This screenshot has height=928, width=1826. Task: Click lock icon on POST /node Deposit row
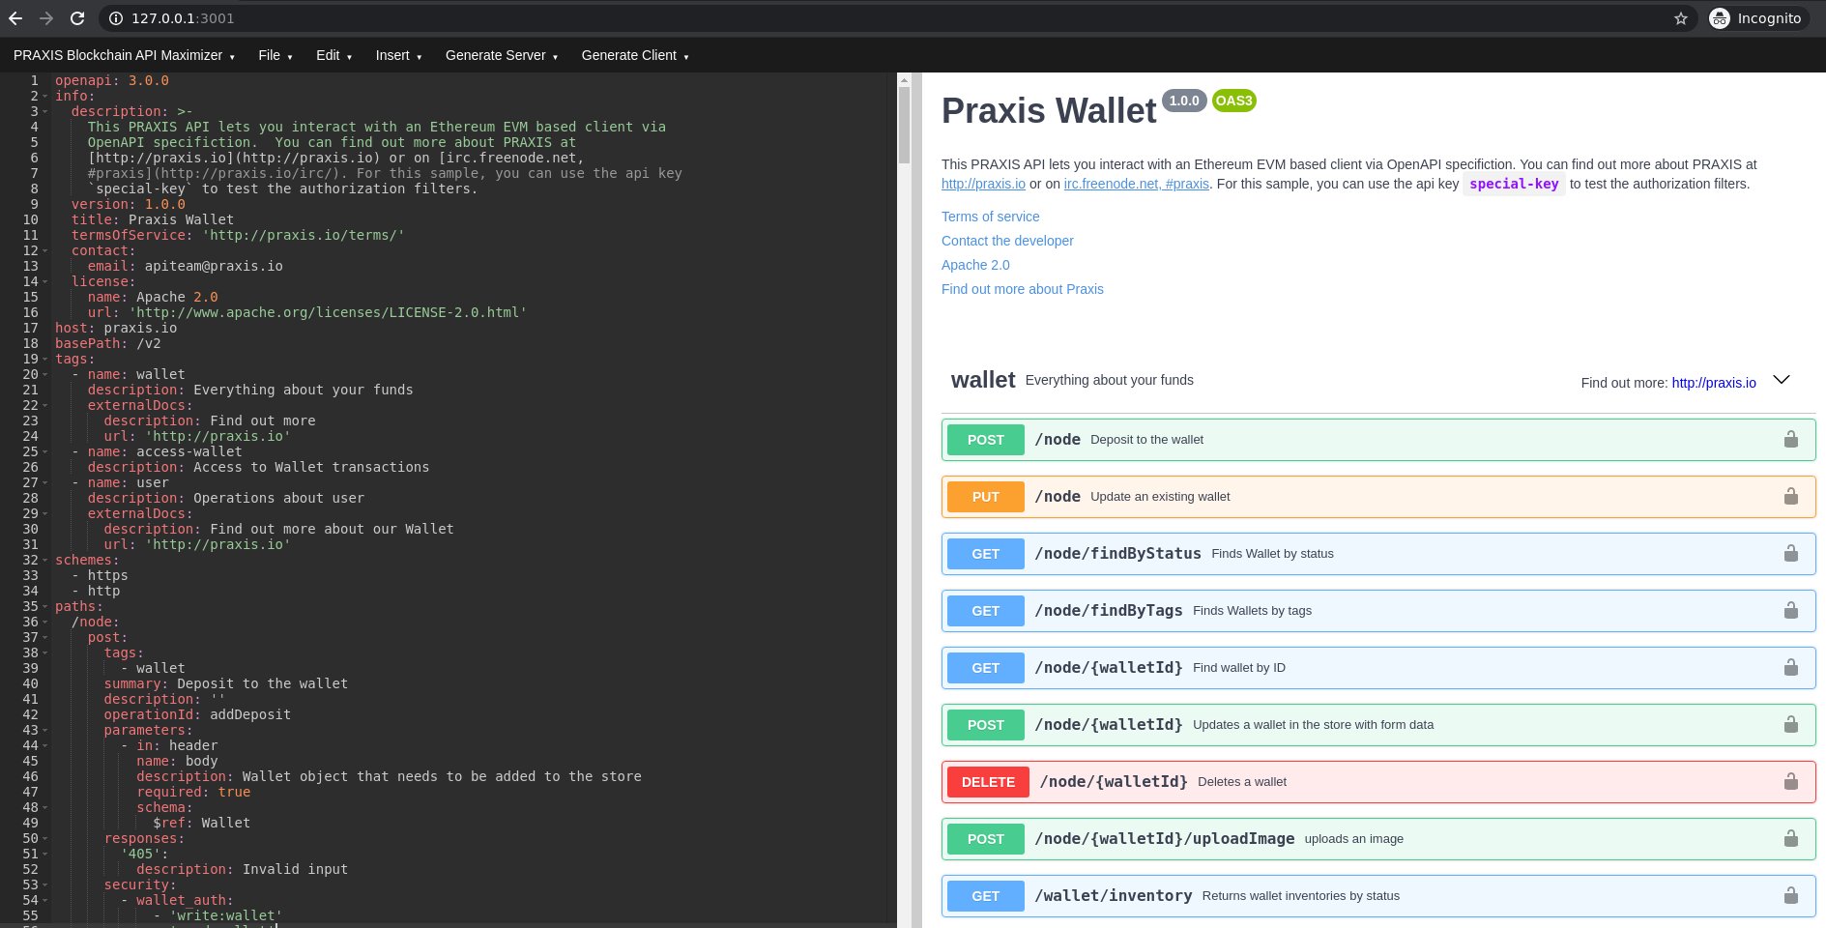pos(1791,439)
